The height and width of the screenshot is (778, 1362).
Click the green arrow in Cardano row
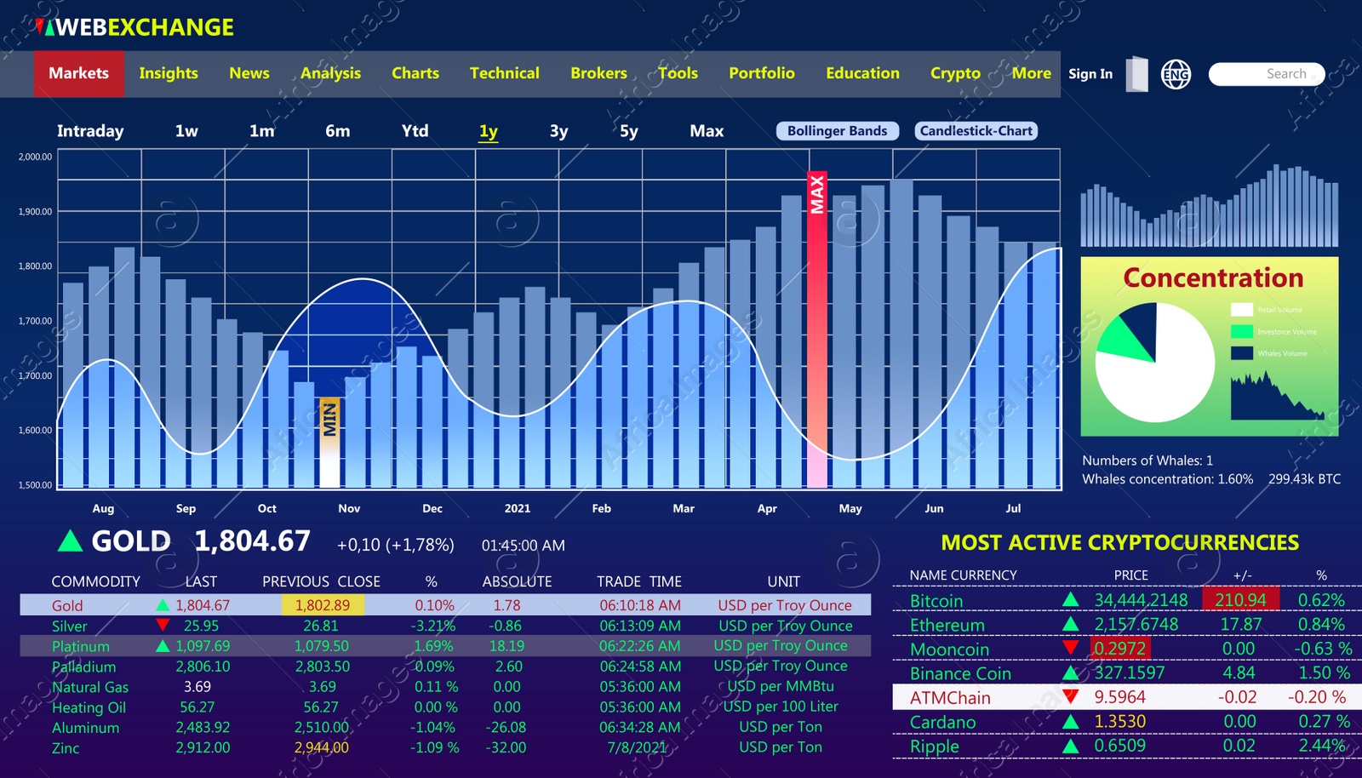(1070, 722)
